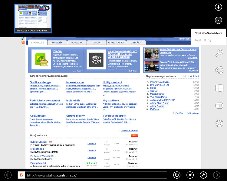Viewport: 227px width, 181px height.
Task: Open Grafika a design category
Action: coord(40,82)
